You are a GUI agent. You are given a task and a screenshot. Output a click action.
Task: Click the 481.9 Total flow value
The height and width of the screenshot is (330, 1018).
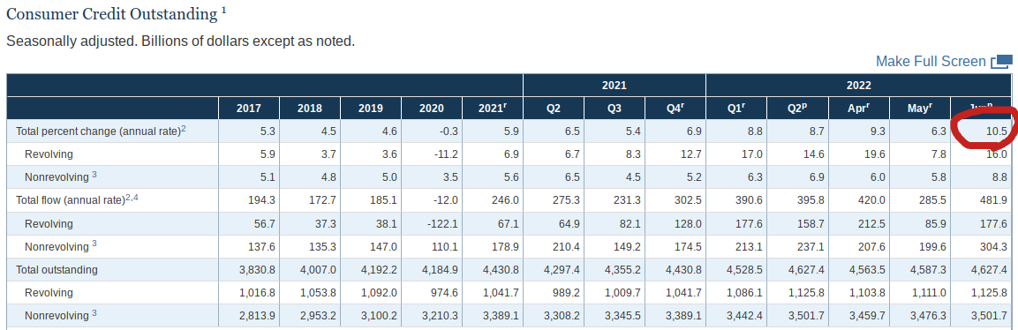pos(994,200)
